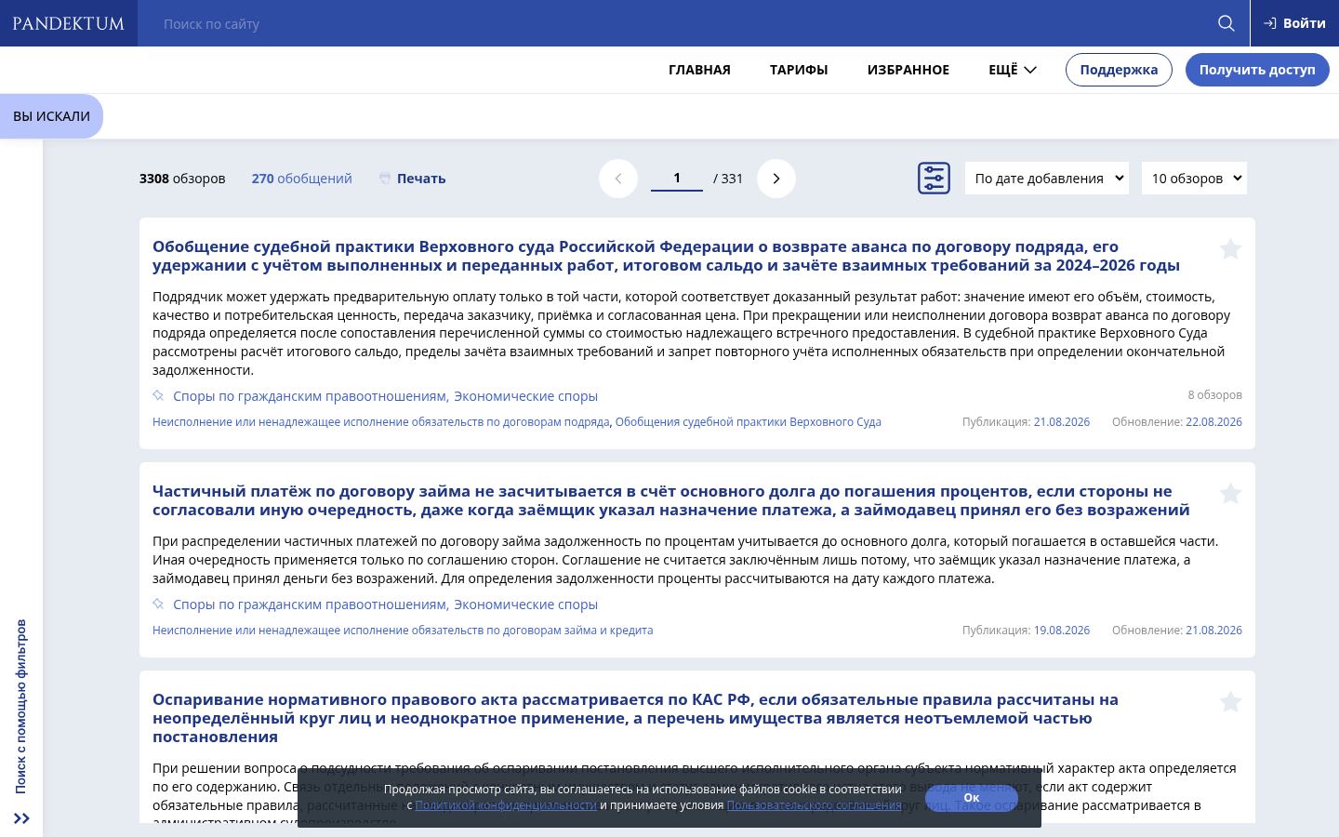Viewport: 1339px width, 837px height.
Task: Open Неисполнение обязательств по договорам подряда link
Action: click(381, 422)
